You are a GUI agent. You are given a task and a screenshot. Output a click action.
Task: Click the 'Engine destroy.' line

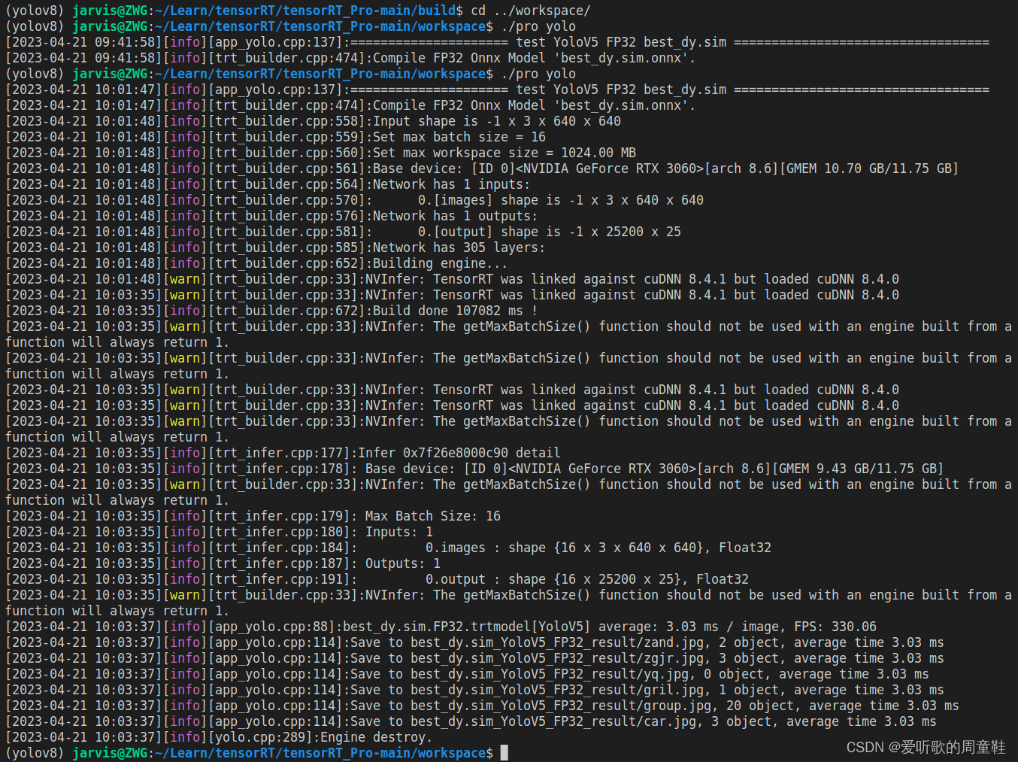point(377,737)
